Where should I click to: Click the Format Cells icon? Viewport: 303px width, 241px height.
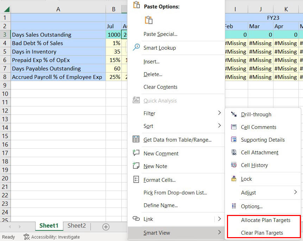coord(136,180)
